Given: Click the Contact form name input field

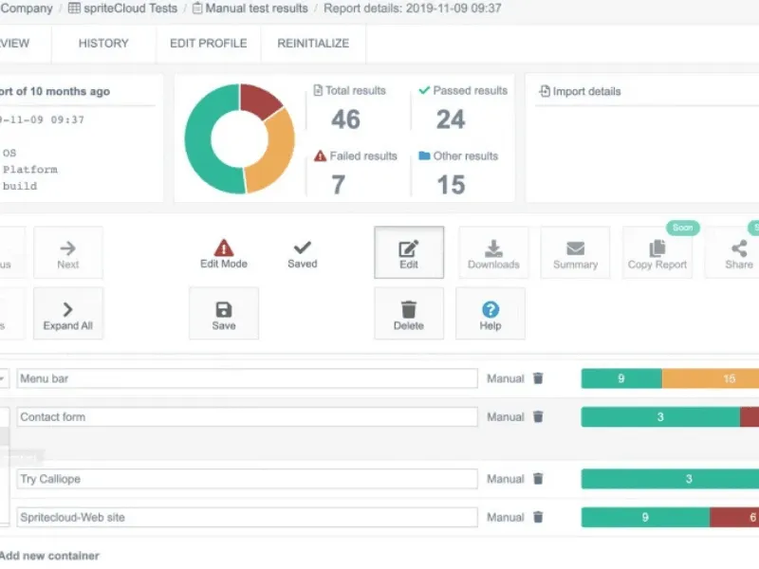Looking at the screenshot, I should tap(248, 417).
